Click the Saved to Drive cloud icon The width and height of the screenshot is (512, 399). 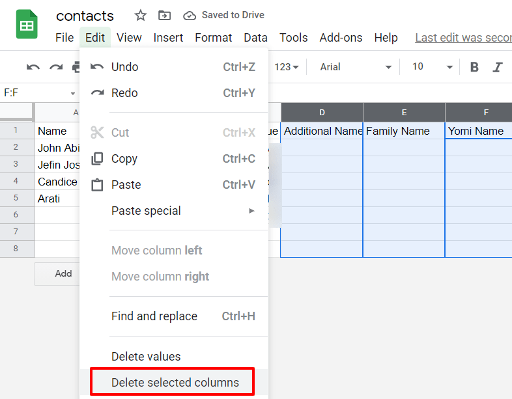[x=190, y=15]
